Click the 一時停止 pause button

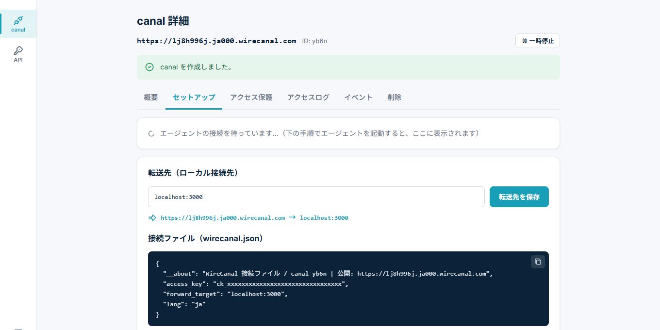[x=537, y=41]
